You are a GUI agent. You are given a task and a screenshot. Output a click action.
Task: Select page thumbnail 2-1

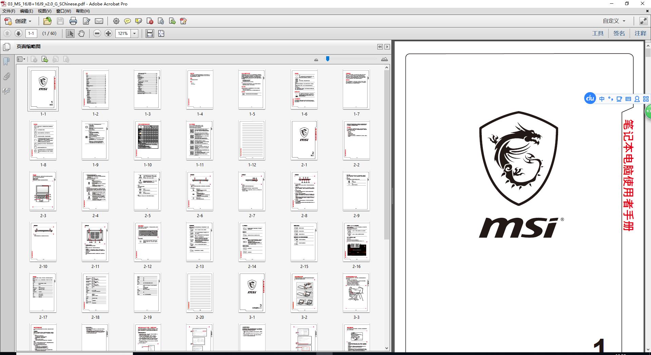coord(304,140)
